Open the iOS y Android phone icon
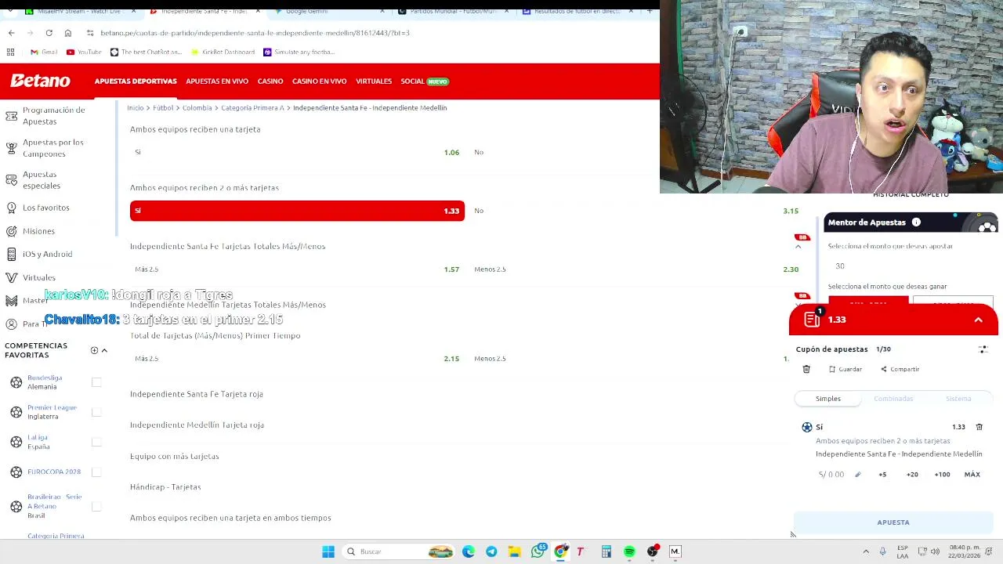 point(11,254)
